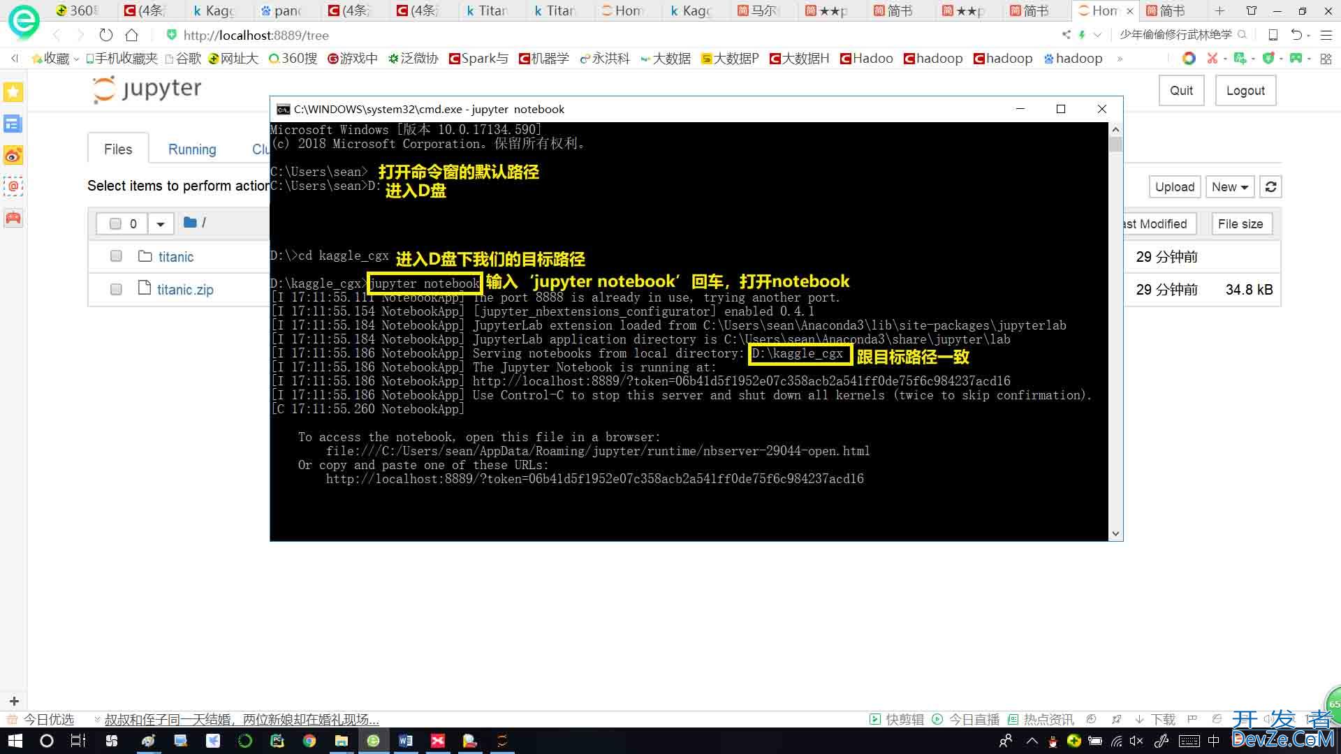Open undo history dropdown arrow
The width and height of the screenshot is (1341, 754).
pyautogui.click(x=1308, y=35)
